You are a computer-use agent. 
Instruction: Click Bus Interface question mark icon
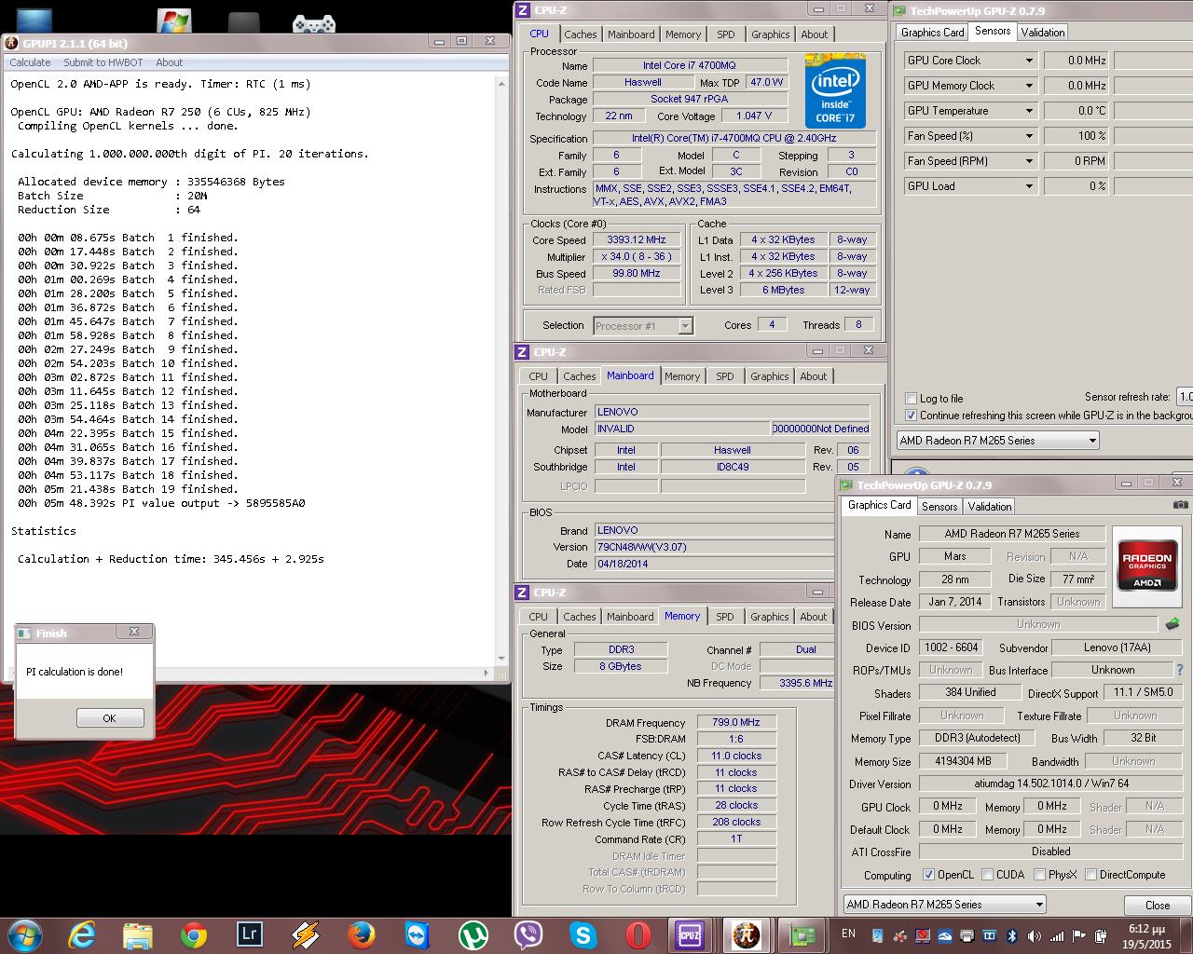1181,670
